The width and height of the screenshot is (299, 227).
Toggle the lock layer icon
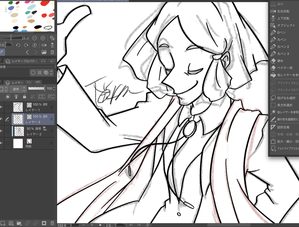(24, 97)
